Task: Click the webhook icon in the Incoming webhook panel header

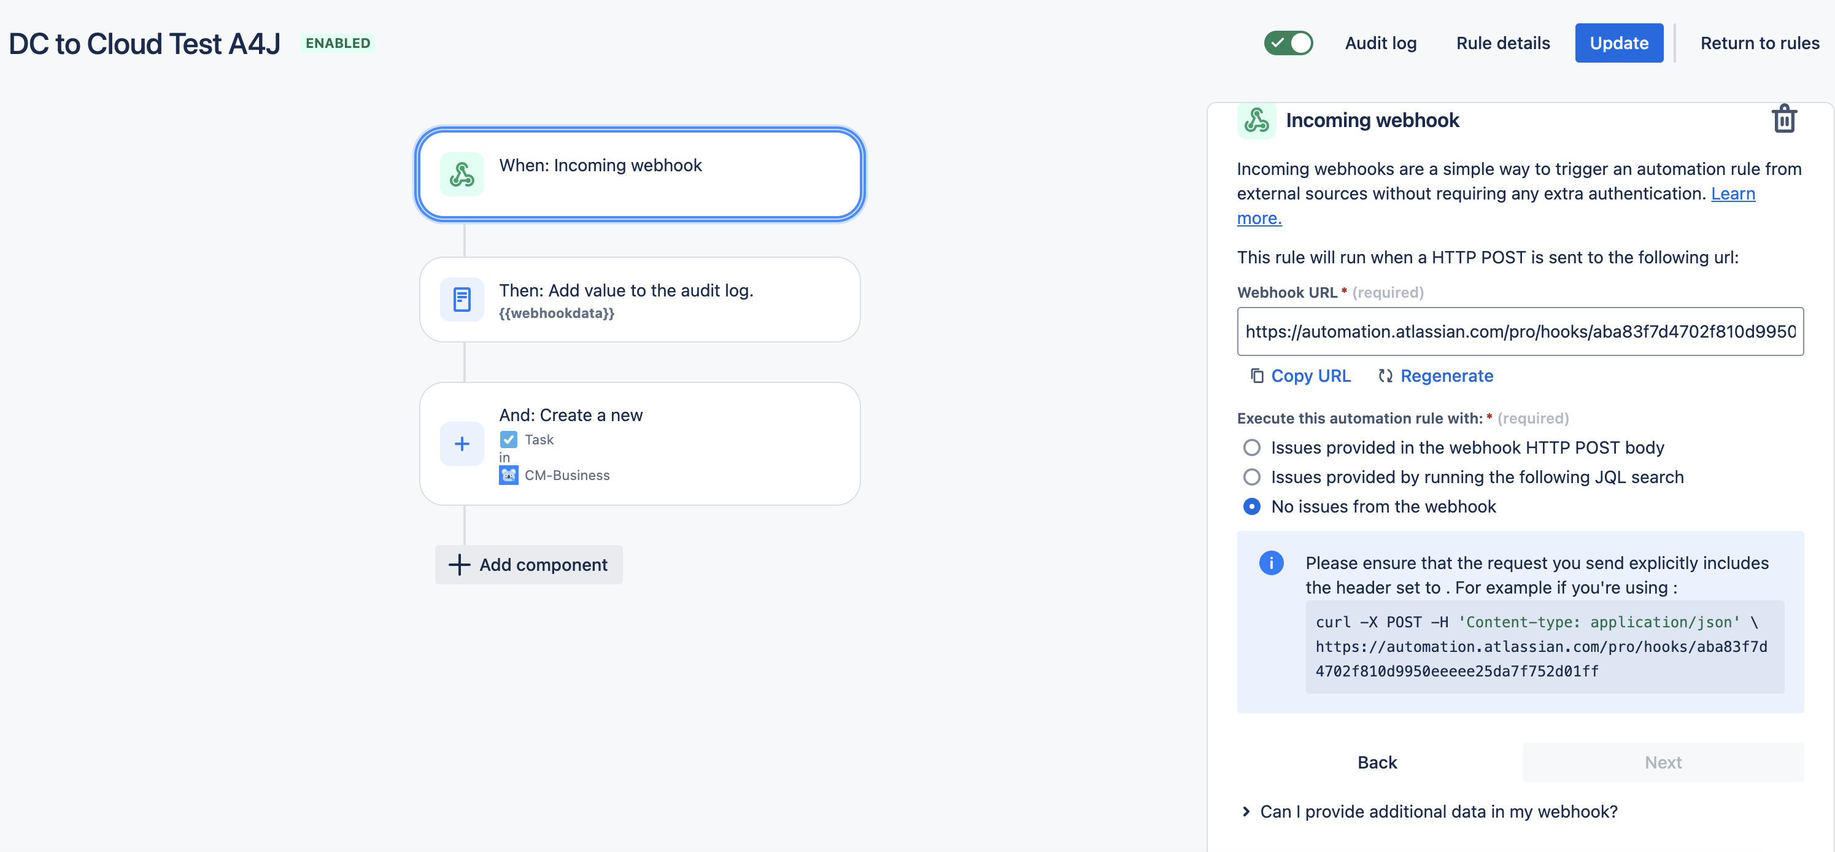Action: 1257,120
